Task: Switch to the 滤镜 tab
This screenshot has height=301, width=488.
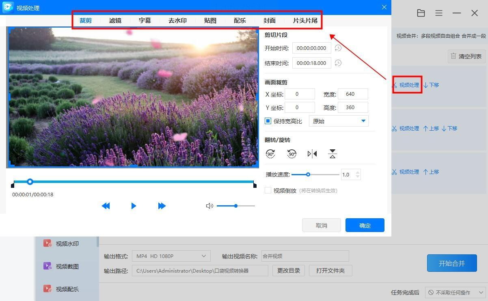Action: coord(115,21)
